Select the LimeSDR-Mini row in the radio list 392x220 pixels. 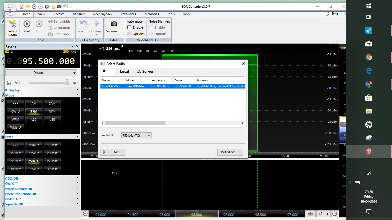[172, 86]
